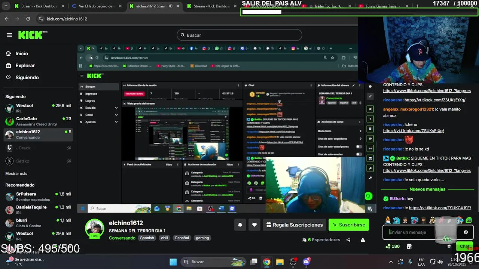
Task: Open the Windows Start menu
Action: 173,262
